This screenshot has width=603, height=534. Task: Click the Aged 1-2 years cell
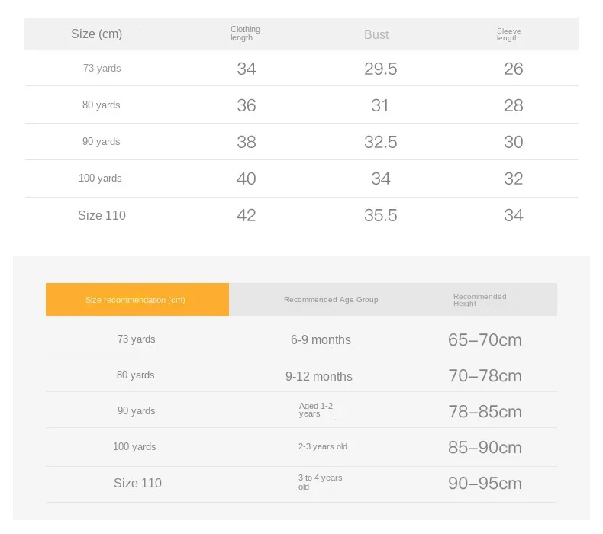click(x=316, y=410)
